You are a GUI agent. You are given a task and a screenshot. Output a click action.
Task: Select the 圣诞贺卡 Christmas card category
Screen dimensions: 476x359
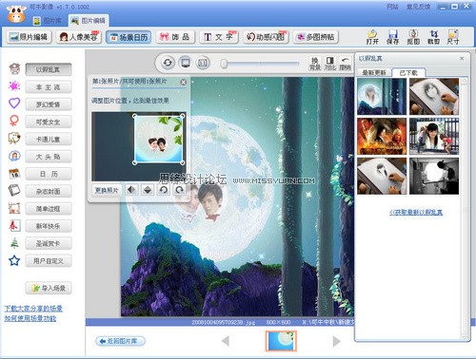[x=49, y=244]
